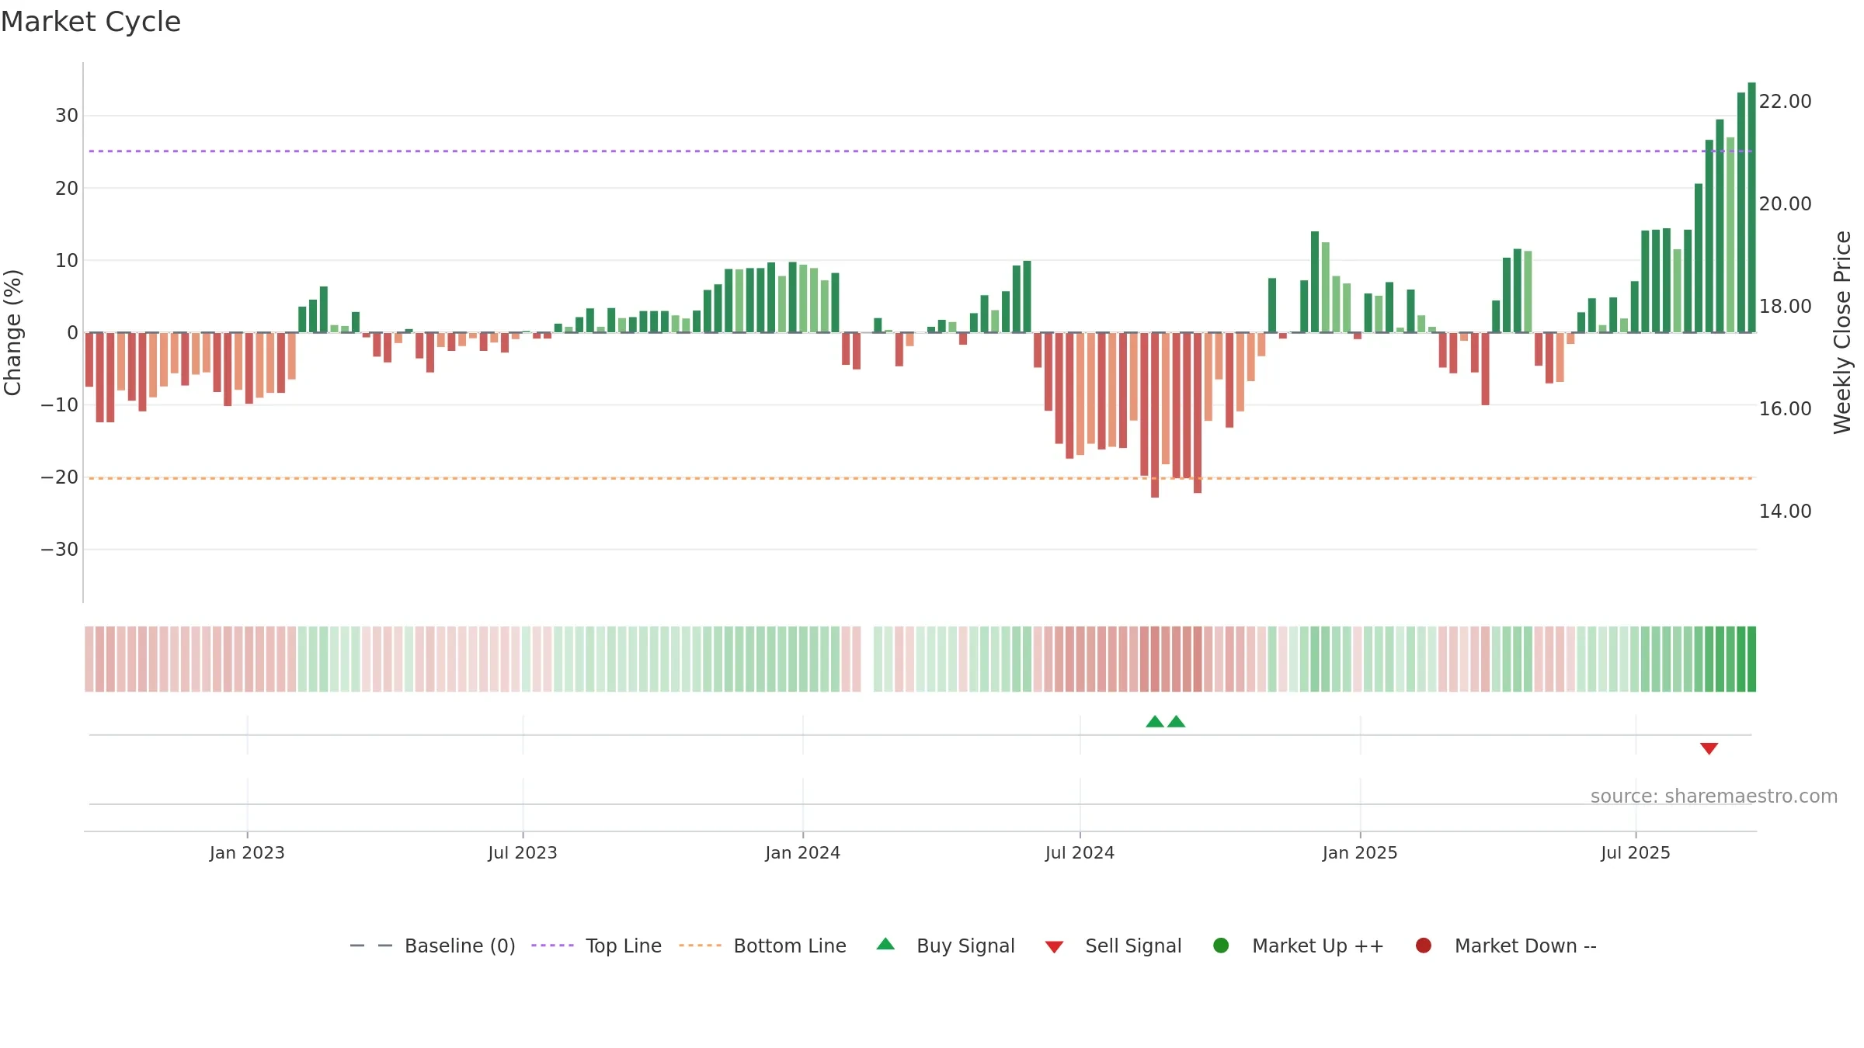1864x1048 pixels.
Task: Click the purple dotted top line at 25
Action: (x=920, y=151)
